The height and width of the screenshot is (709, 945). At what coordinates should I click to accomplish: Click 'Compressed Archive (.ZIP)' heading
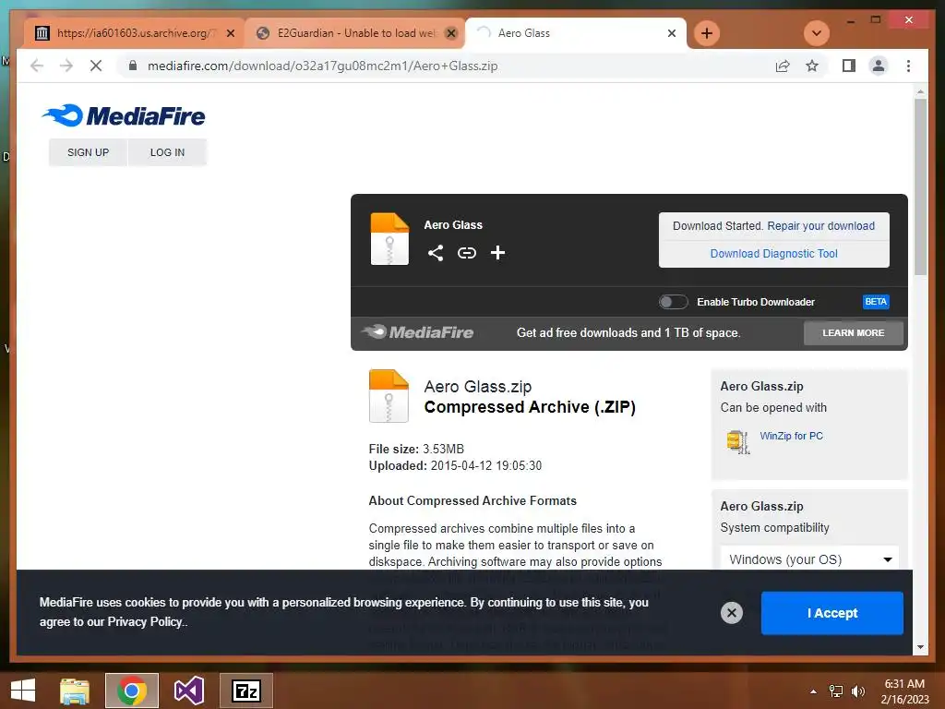(x=530, y=407)
